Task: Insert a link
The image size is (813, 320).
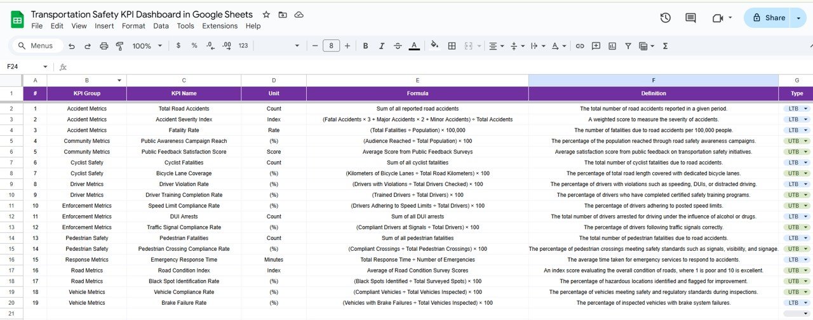Action: pos(580,46)
